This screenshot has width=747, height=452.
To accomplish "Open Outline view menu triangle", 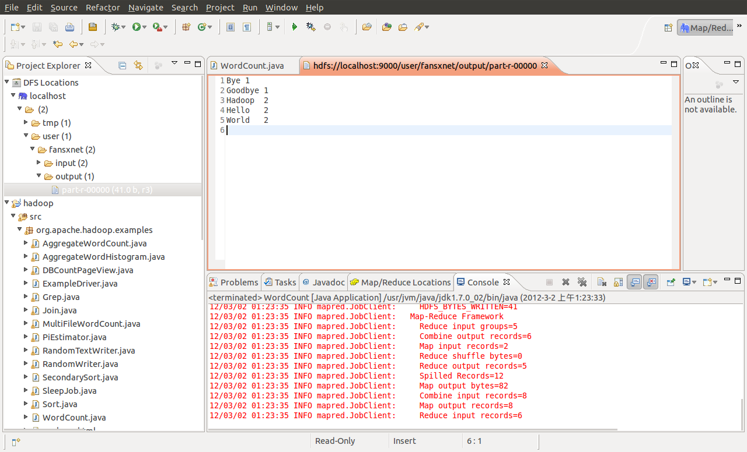I will coord(736,82).
